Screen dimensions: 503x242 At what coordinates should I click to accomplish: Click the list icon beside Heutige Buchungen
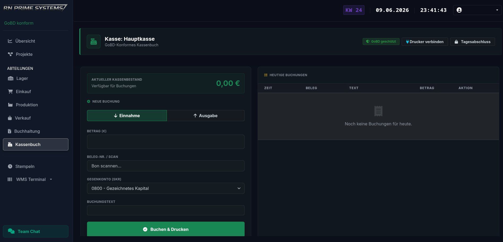click(x=266, y=75)
